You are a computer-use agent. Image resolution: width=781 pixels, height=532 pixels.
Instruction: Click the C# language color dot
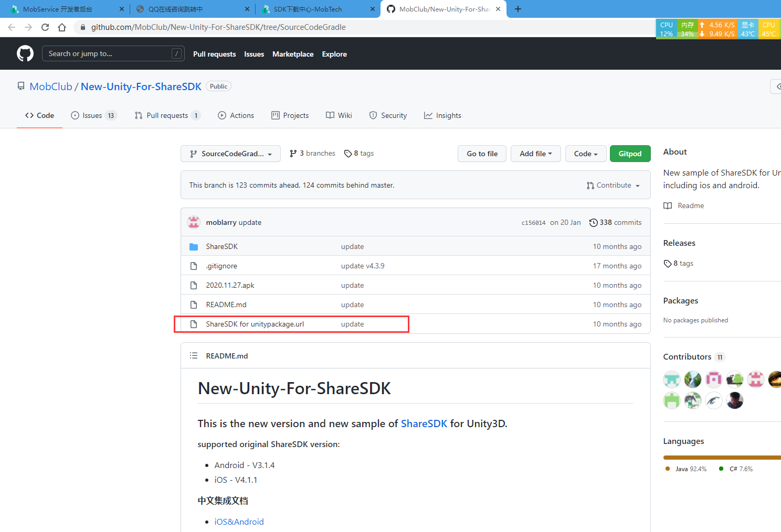click(x=721, y=469)
